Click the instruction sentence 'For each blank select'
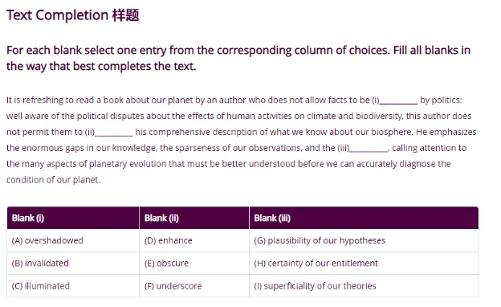 [238, 58]
